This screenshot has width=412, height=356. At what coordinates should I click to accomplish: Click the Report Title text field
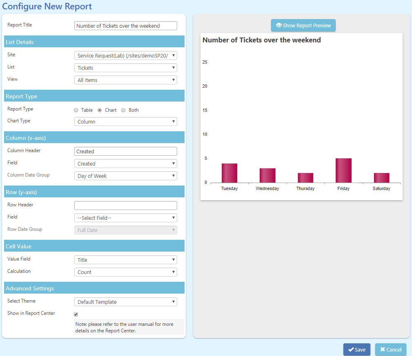(x=125, y=26)
